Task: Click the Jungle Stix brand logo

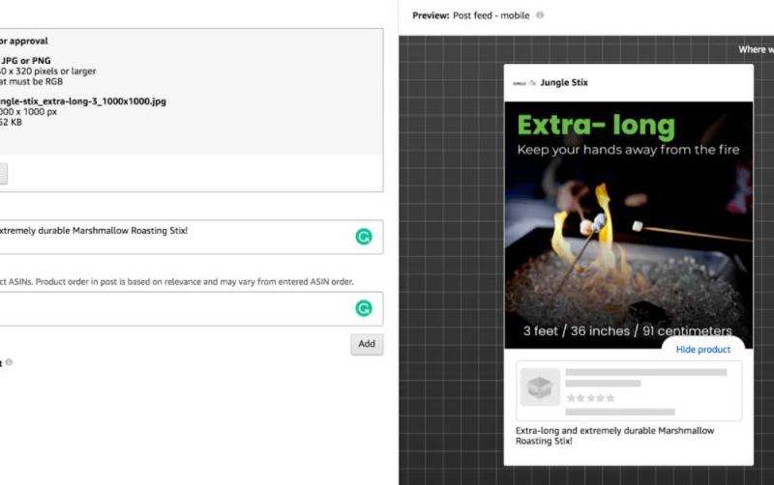Action: pyautogui.click(x=524, y=83)
